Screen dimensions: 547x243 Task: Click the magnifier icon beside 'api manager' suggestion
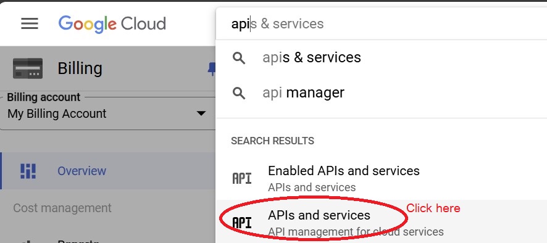[x=239, y=93]
